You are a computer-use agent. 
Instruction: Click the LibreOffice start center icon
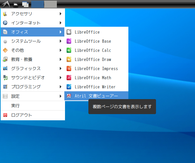(x=69, y=32)
